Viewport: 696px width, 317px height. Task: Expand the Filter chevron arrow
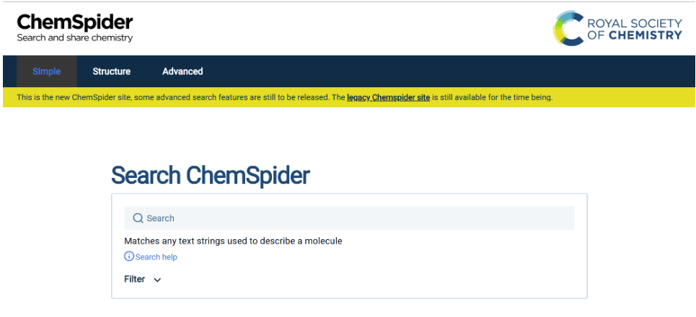click(x=157, y=280)
